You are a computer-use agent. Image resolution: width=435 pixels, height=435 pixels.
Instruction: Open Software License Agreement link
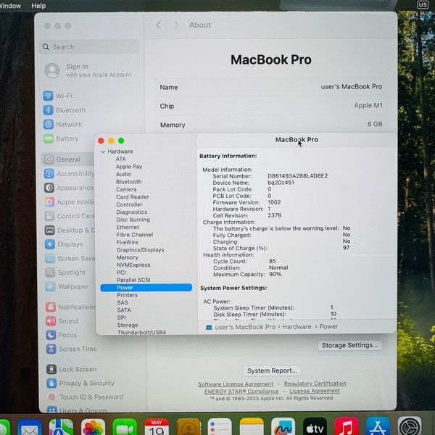[235, 384]
